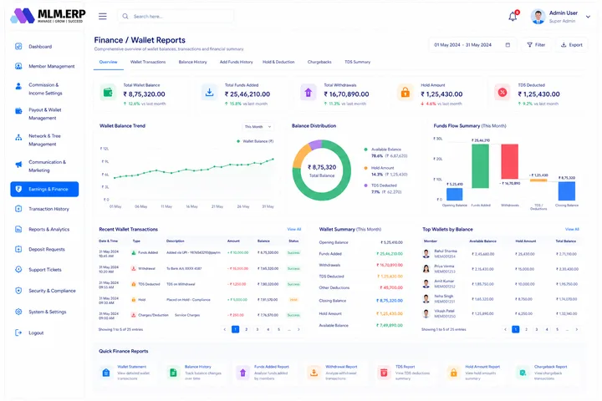
Task: Switch to the Hold & Deduction tab
Action: [278, 62]
